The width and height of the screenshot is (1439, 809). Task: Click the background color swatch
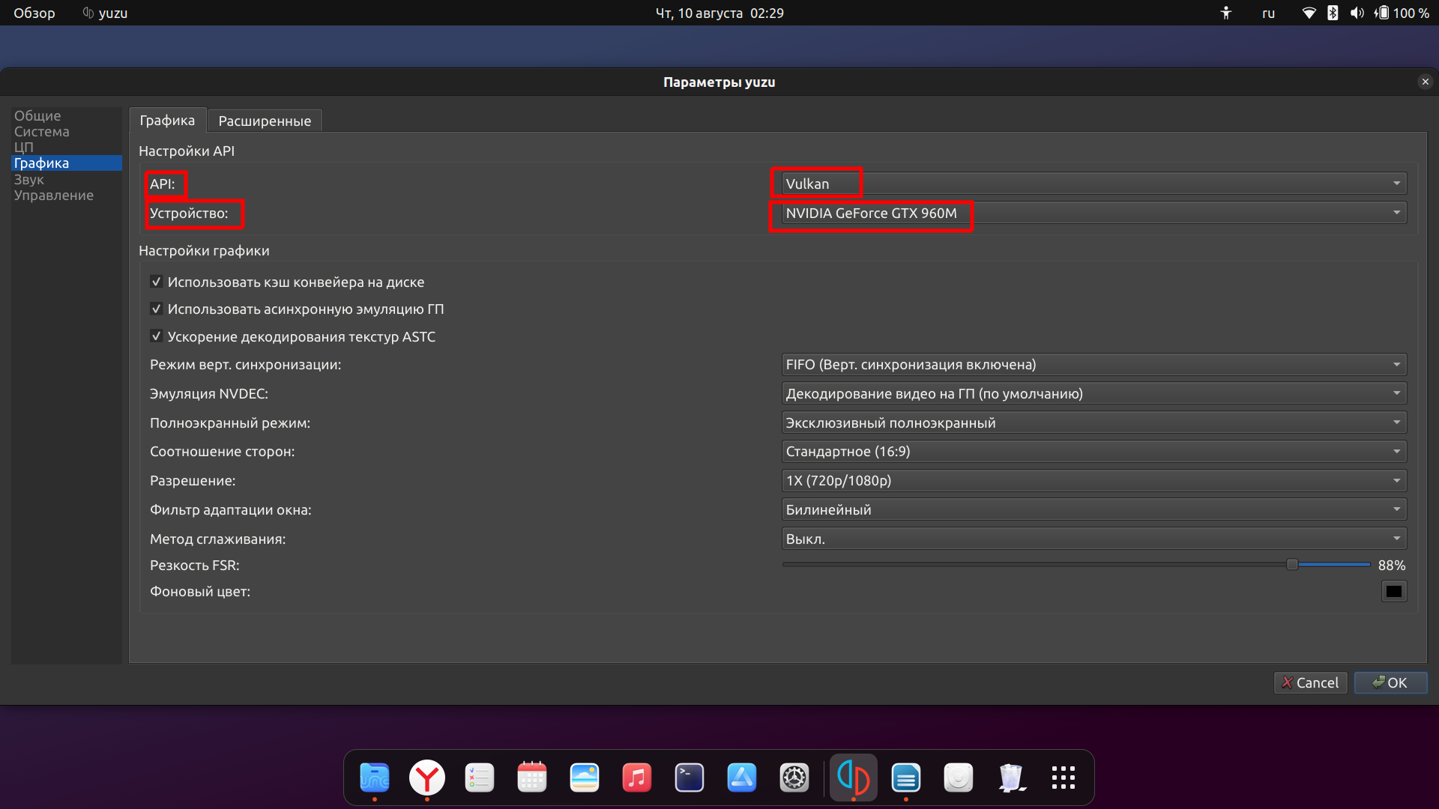tap(1393, 591)
